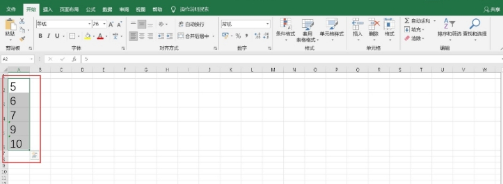Click the decrease indent icon
Screen dimensions: 503x184
161,36
